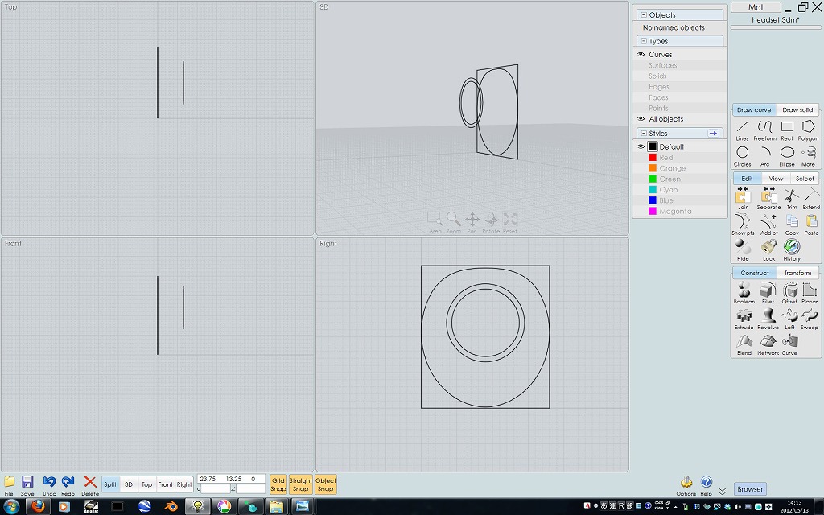
Task: Click the Paste icon in Edit palette
Action: click(811, 225)
